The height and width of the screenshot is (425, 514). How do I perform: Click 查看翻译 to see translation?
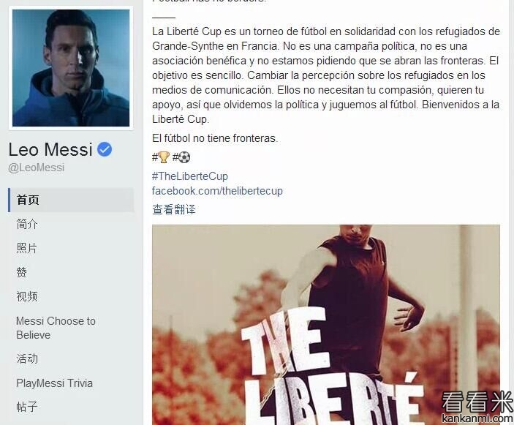tap(174, 209)
